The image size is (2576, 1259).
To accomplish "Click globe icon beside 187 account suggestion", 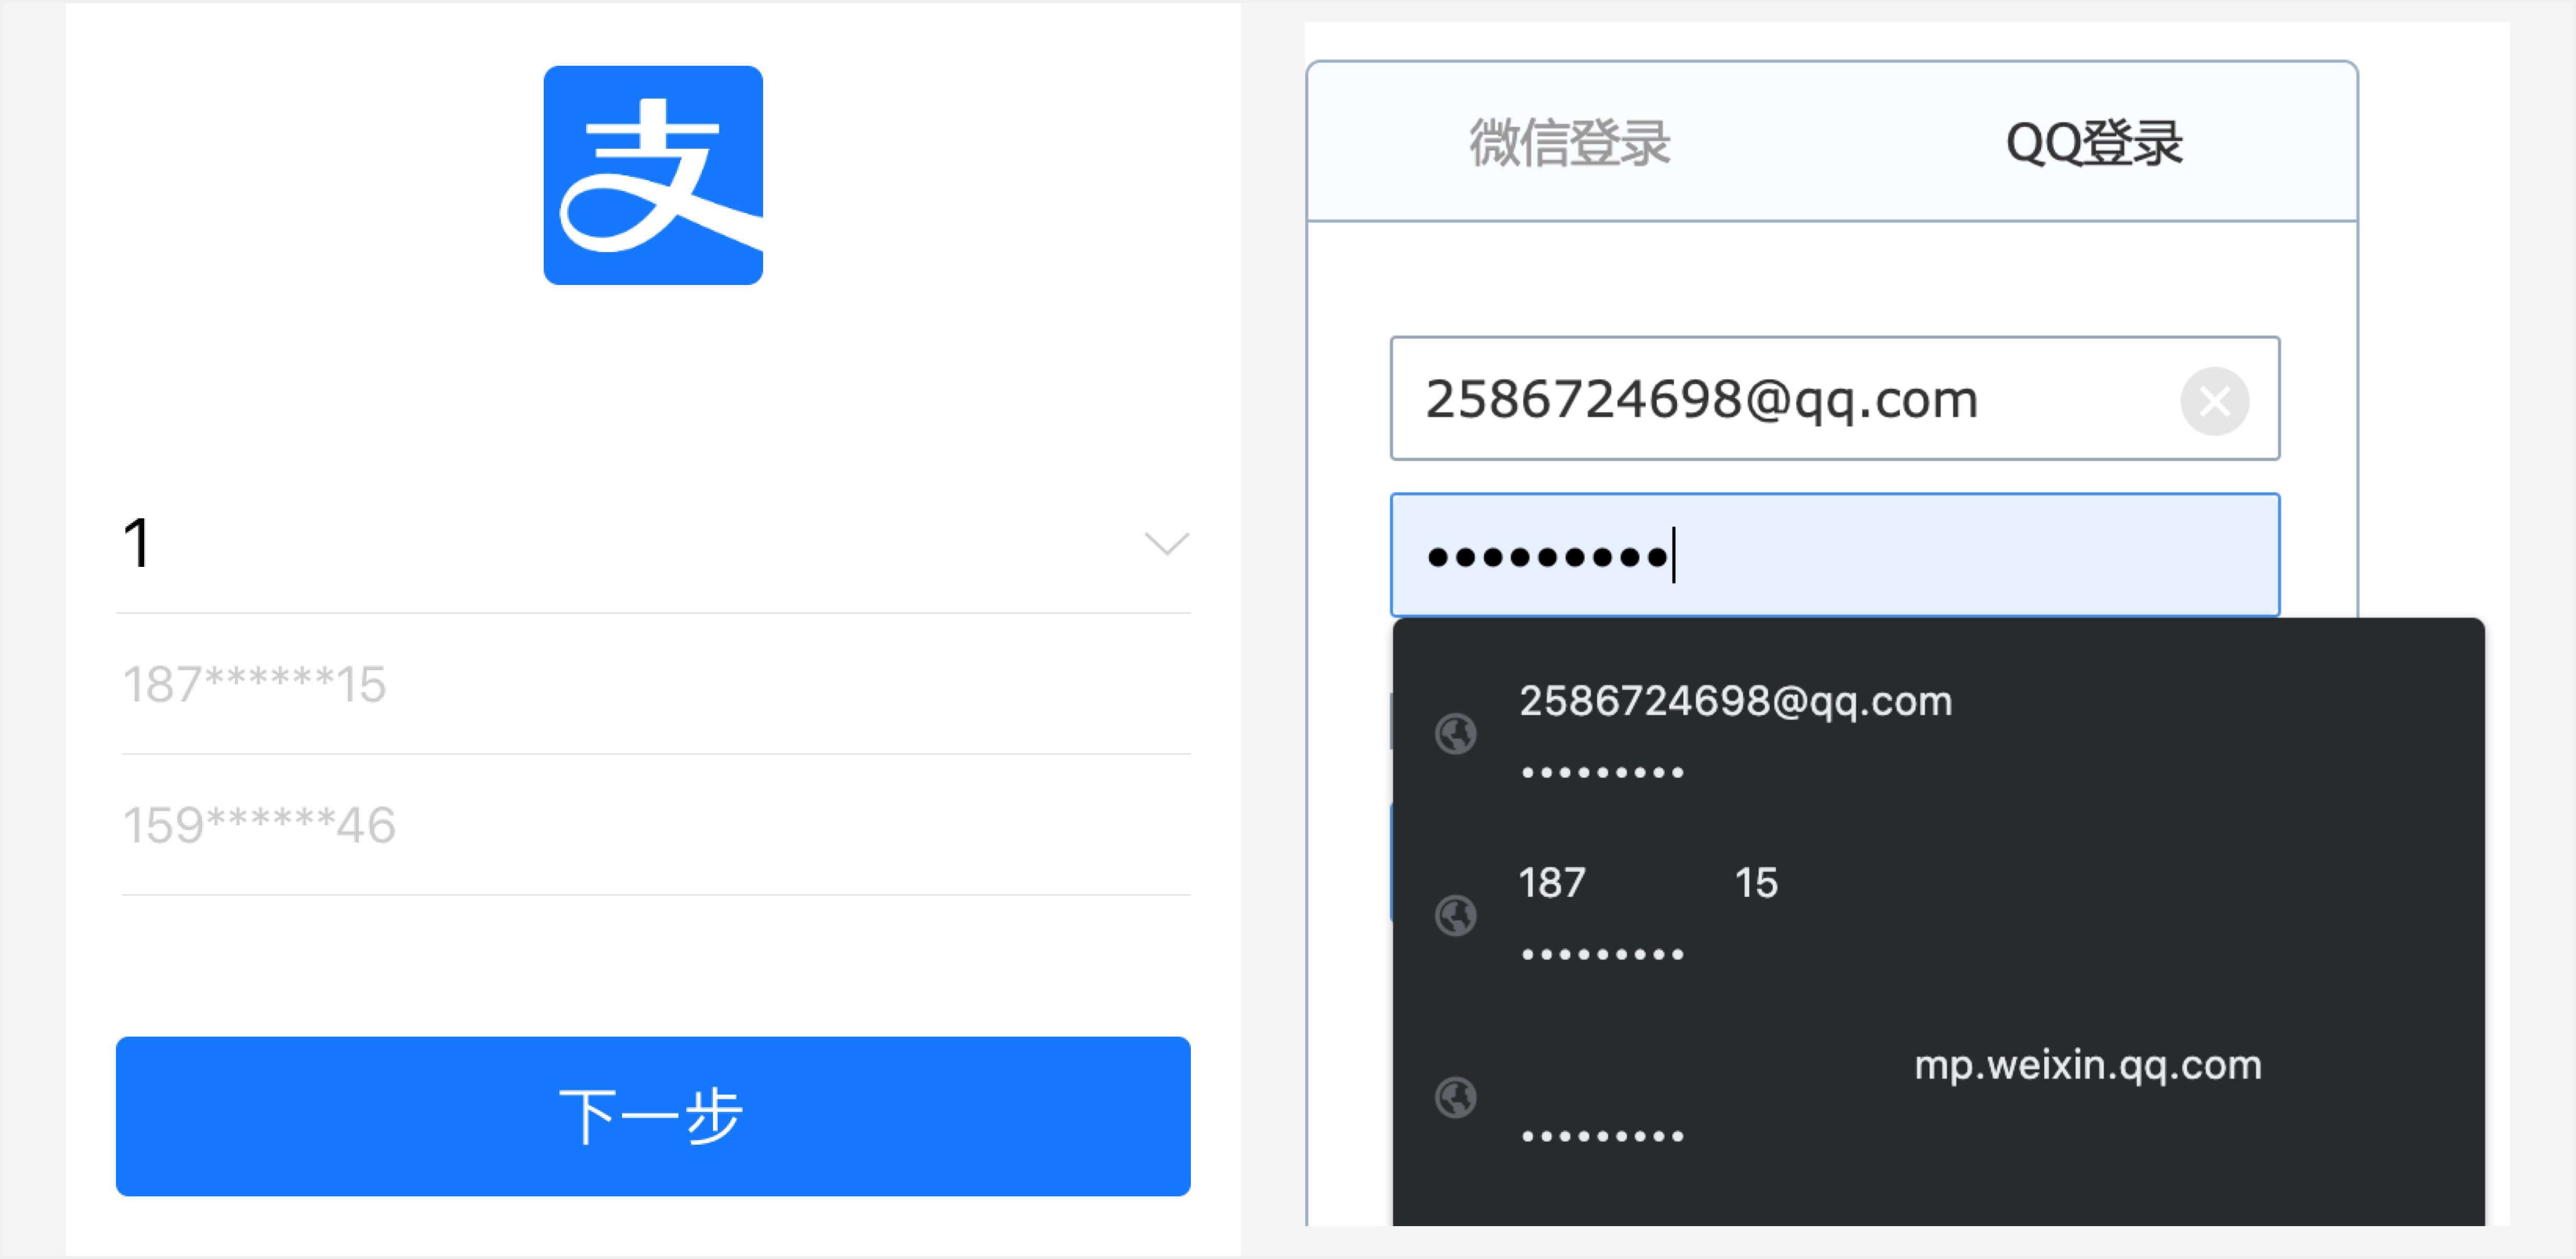I will point(1455,915).
